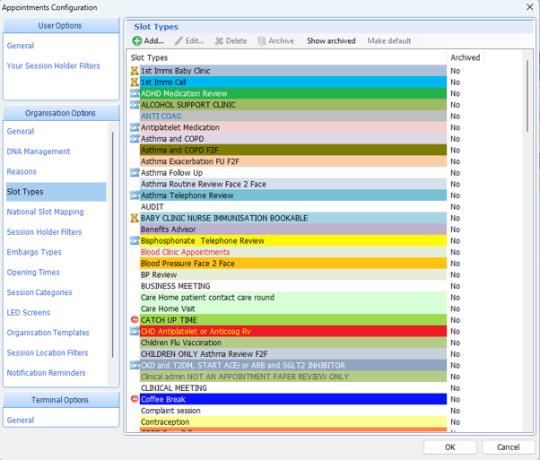
Task: Select Asthma and COPD F2F row
Action: tap(293, 151)
